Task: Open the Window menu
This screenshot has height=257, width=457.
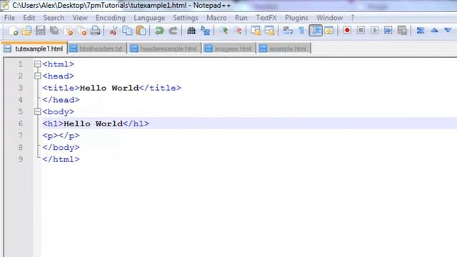Action: pos(330,18)
